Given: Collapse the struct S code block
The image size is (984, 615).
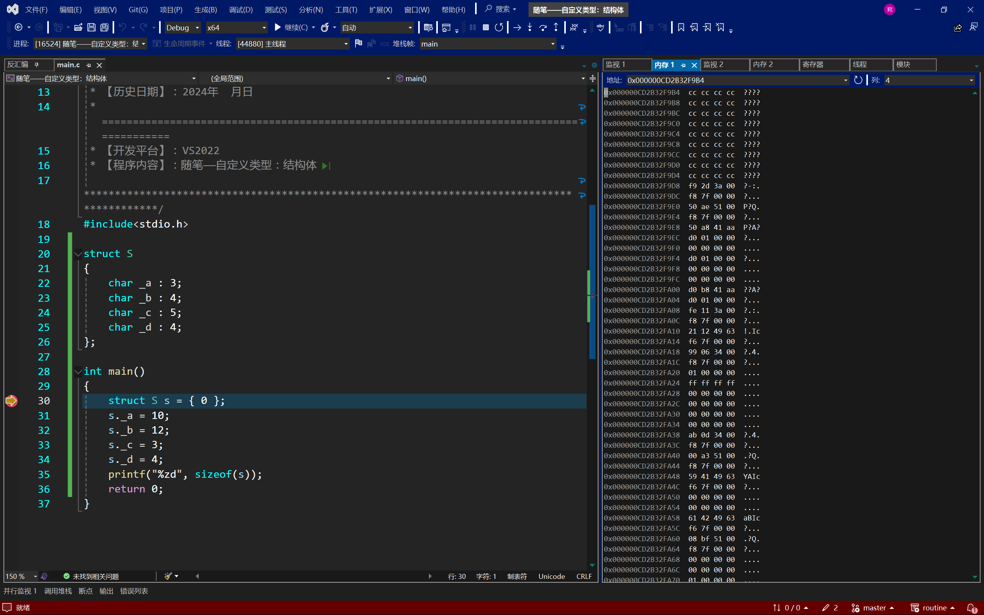Looking at the screenshot, I should (x=78, y=254).
